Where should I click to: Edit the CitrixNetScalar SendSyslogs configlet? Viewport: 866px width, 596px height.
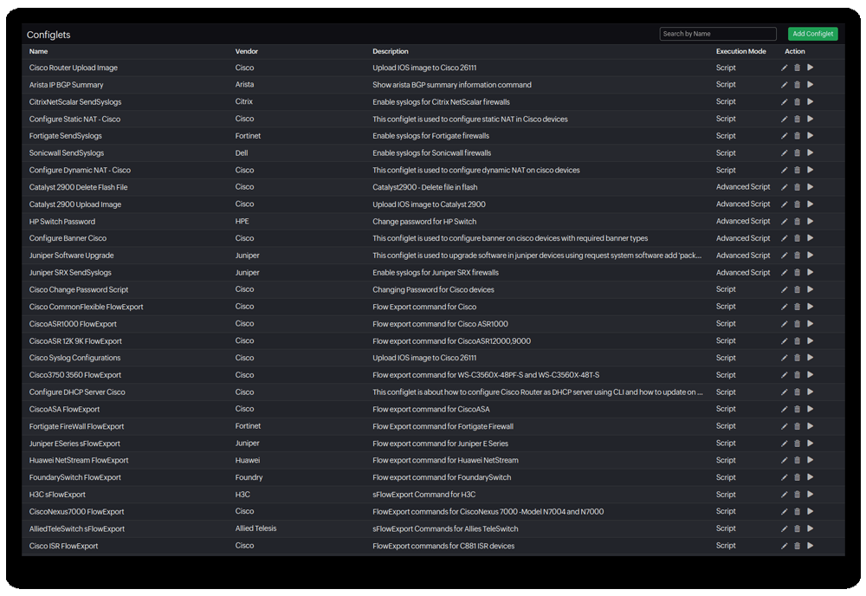coord(785,102)
